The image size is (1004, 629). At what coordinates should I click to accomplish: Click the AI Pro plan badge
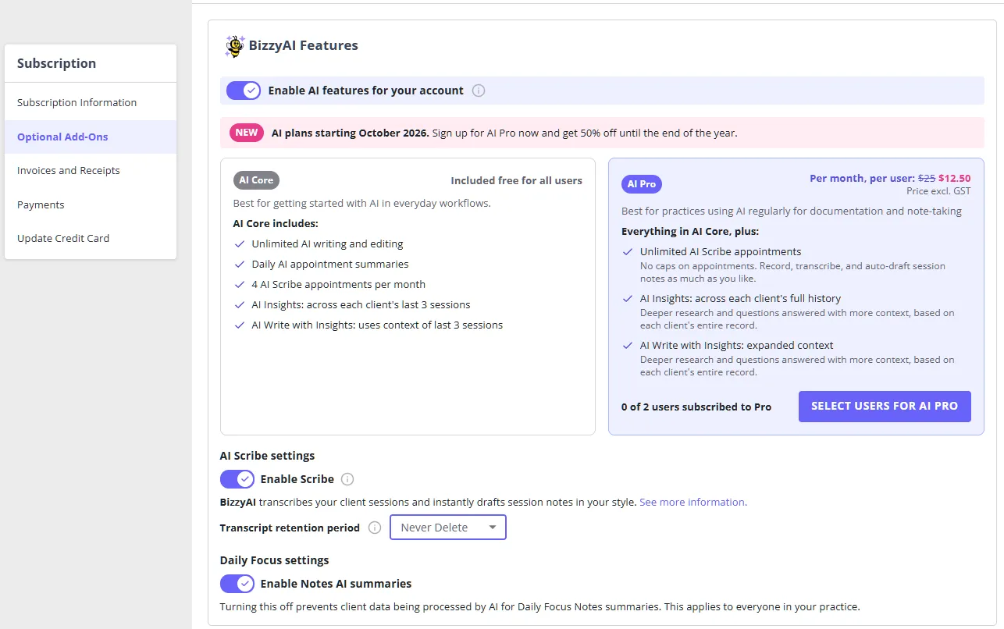click(x=642, y=184)
